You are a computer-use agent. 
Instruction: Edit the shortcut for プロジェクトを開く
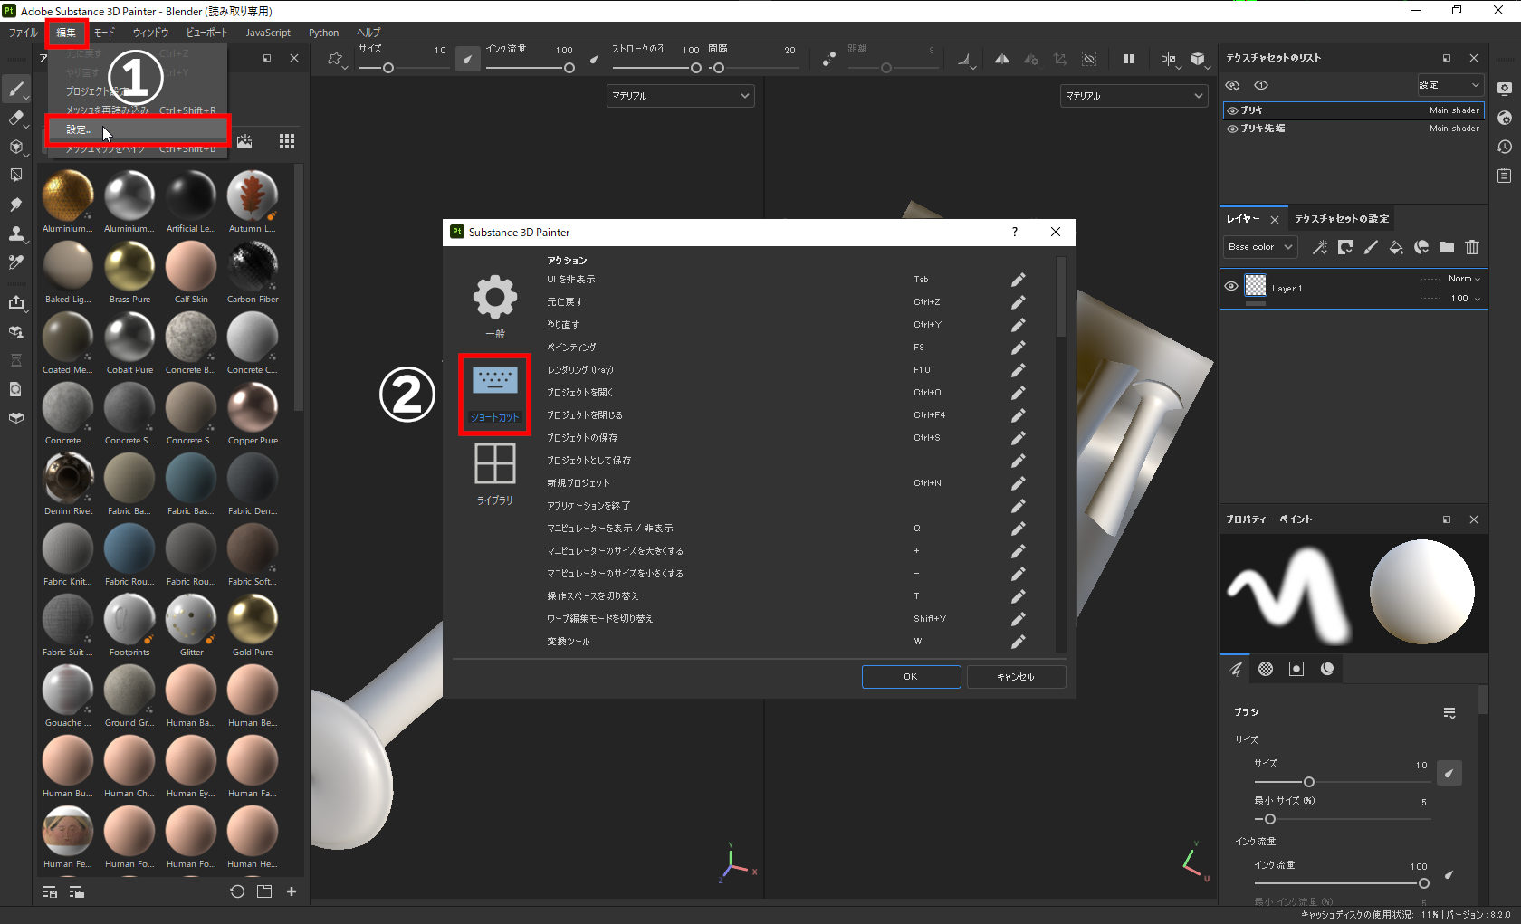1019,393
